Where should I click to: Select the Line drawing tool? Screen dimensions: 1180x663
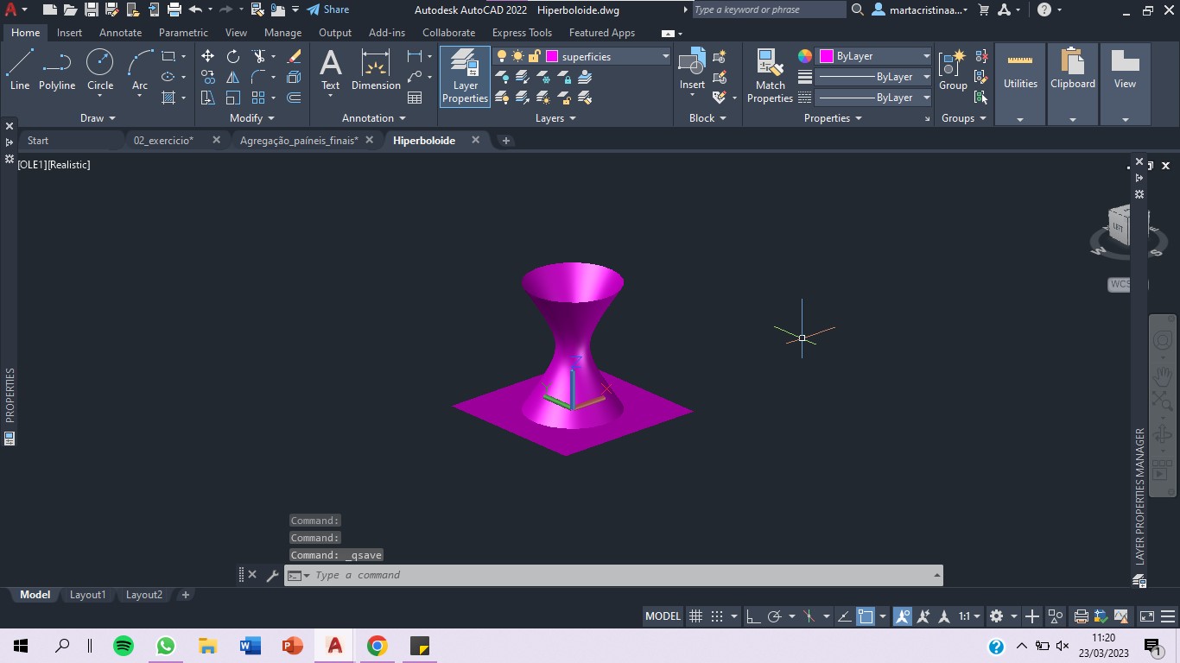tap(19, 71)
